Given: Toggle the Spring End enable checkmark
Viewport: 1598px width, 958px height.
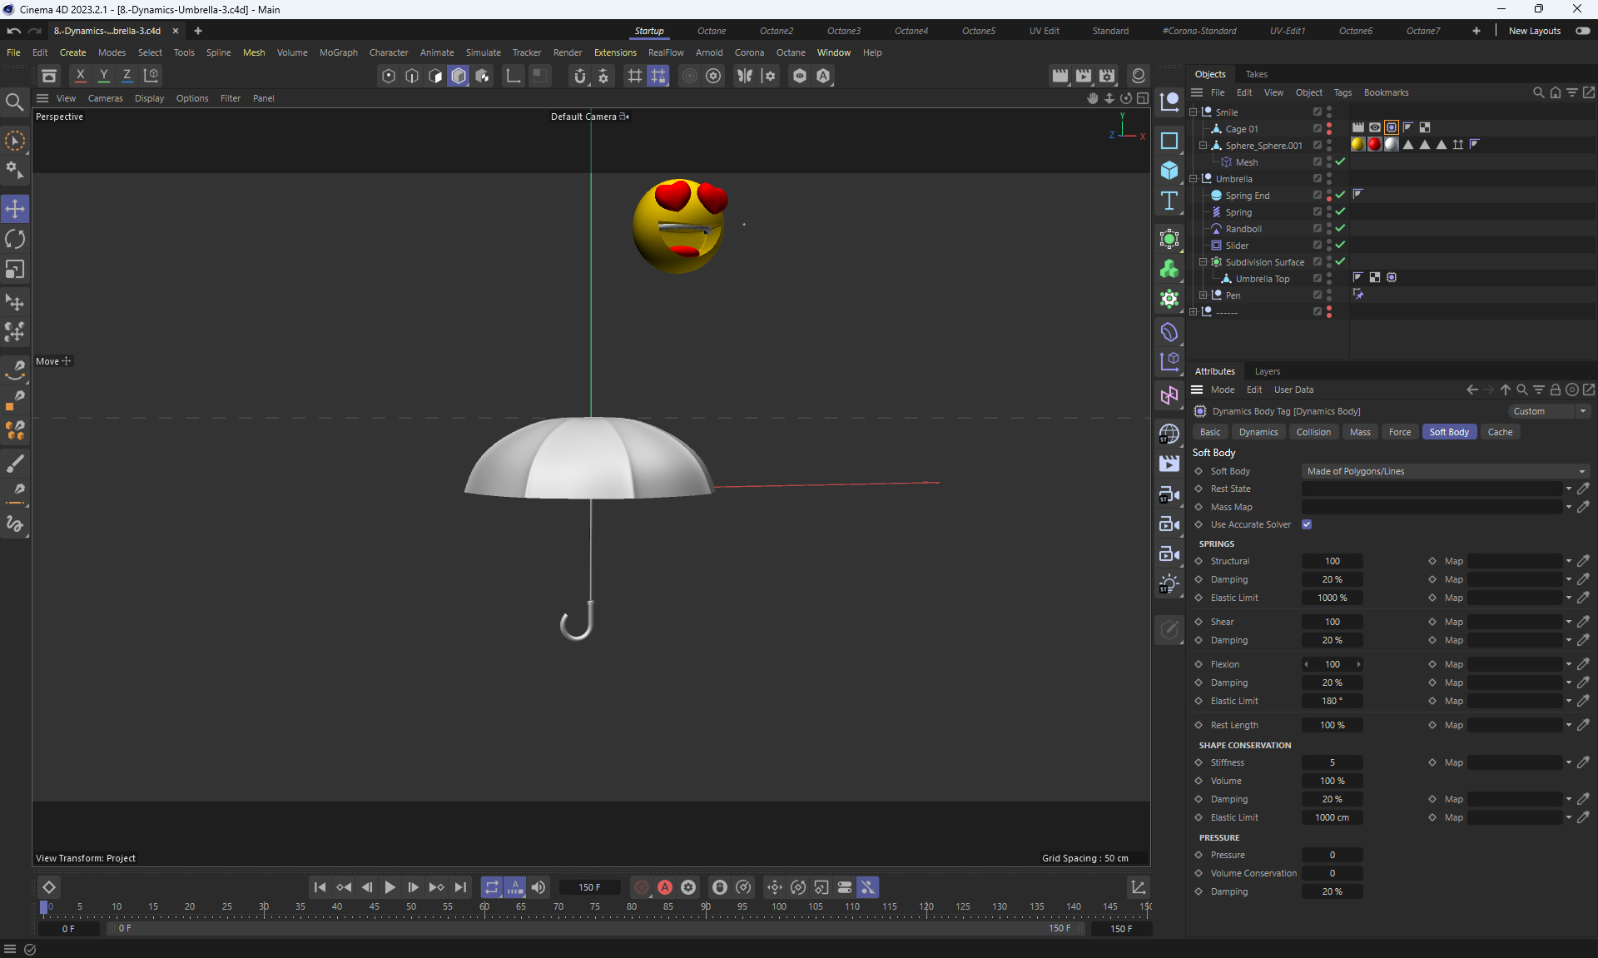Looking at the screenshot, I should coord(1340,195).
